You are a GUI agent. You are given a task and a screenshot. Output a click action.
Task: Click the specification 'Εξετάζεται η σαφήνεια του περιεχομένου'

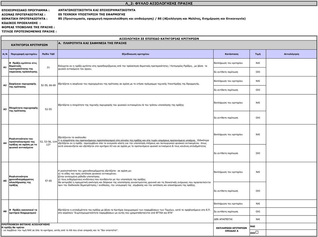129,84
